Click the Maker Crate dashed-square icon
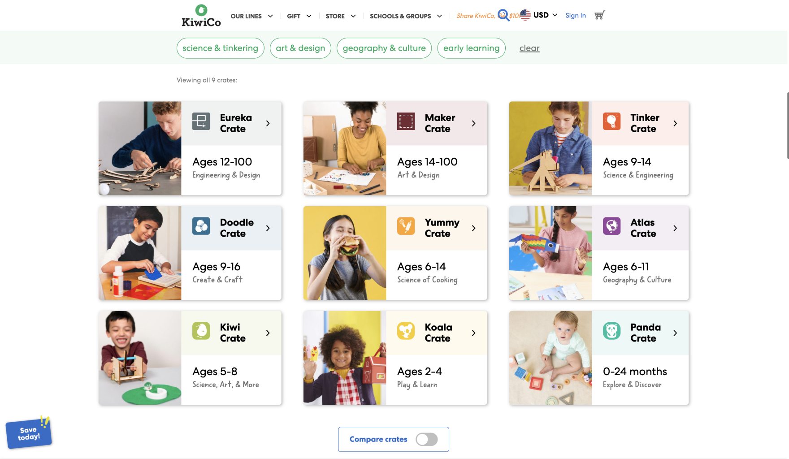The width and height of the screenshot is (789, 459). [x=406, y=121]
